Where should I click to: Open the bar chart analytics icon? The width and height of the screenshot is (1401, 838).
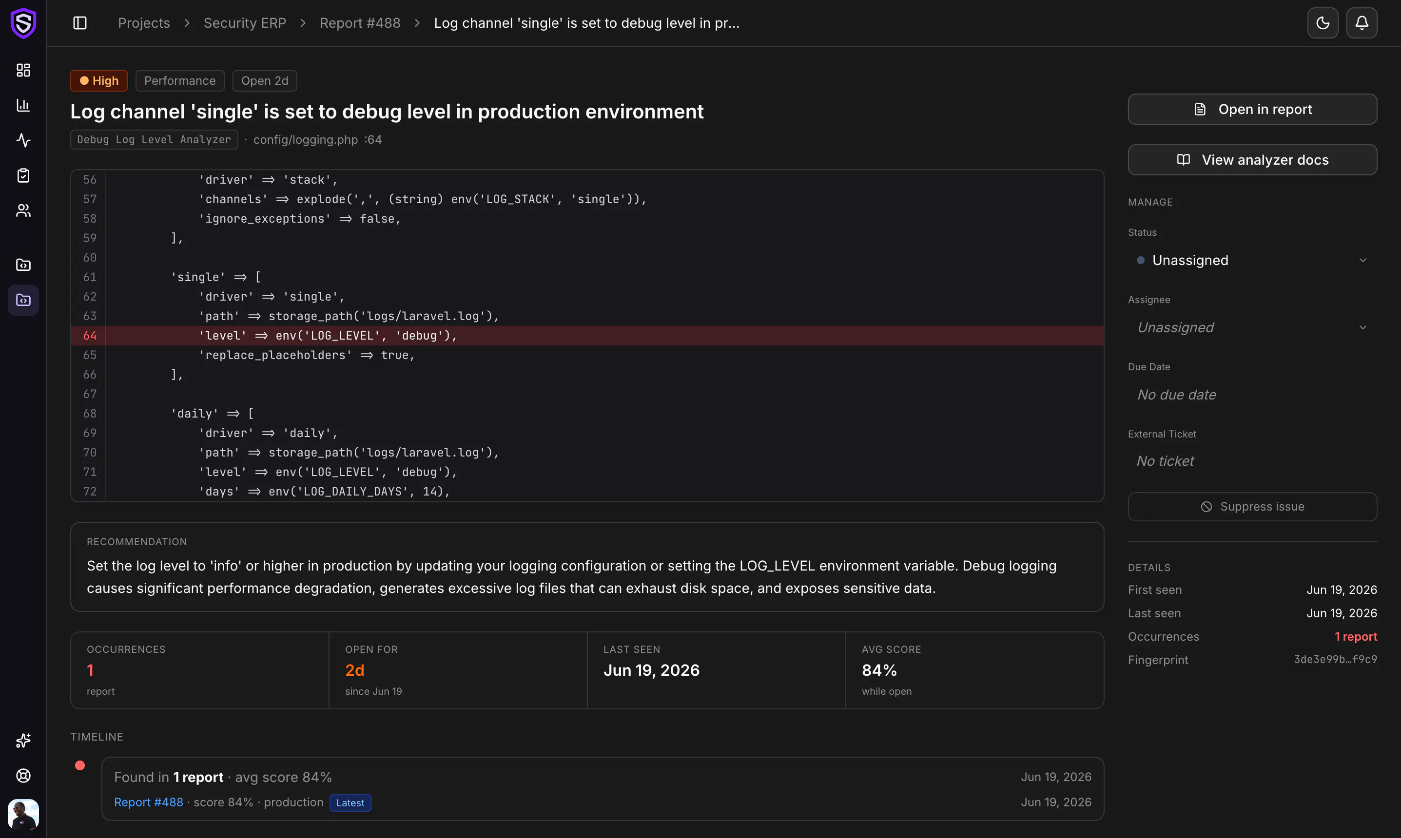[23, 105]
